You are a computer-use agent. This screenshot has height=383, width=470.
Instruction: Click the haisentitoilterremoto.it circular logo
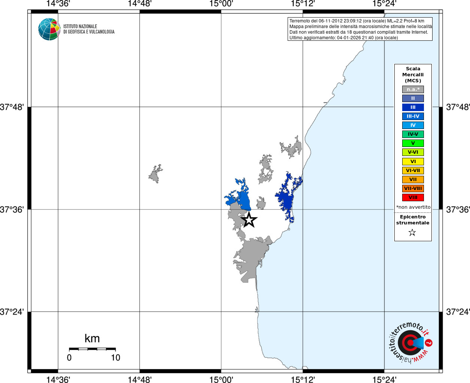411,343
